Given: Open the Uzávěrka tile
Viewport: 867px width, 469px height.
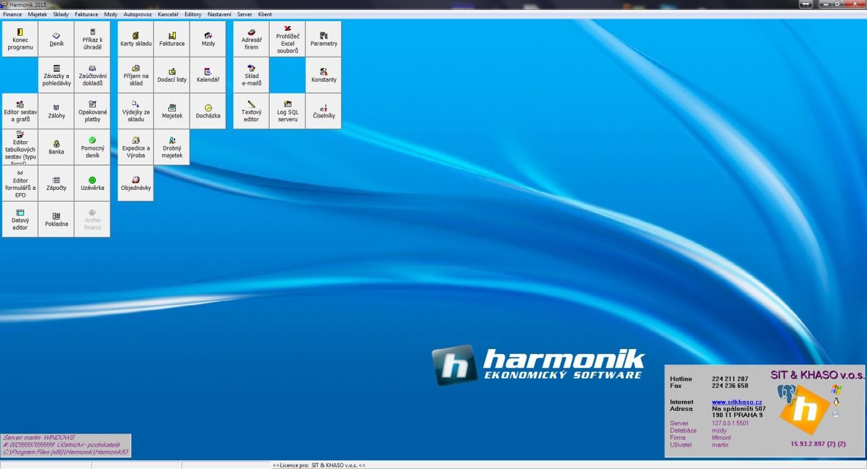Looking at the screenshot, I should (92, 184).
